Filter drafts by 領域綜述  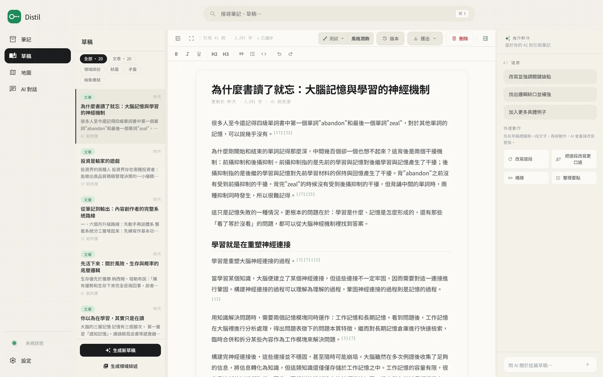pos(92,69)
